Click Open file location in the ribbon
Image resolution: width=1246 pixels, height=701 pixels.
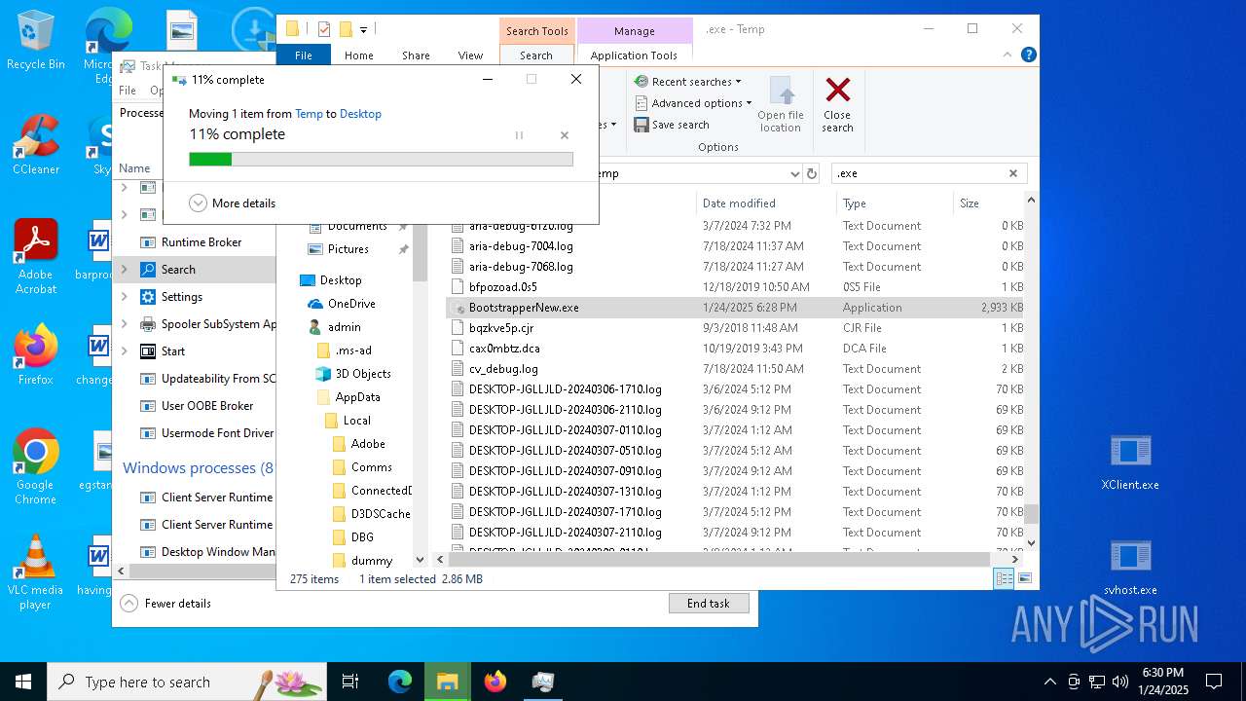(781, 105)
